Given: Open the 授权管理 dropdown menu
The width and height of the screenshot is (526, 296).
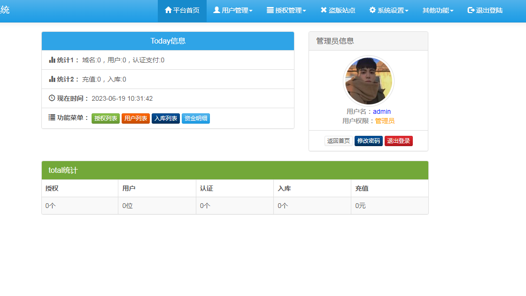Looking at the screenshot, I should (286, 10).
